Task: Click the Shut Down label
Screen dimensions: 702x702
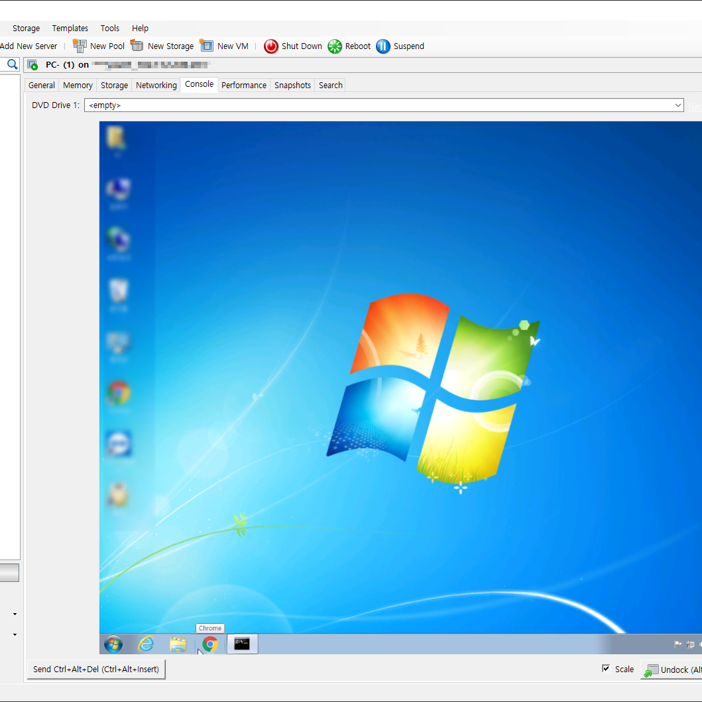Action: click(302, 46)
